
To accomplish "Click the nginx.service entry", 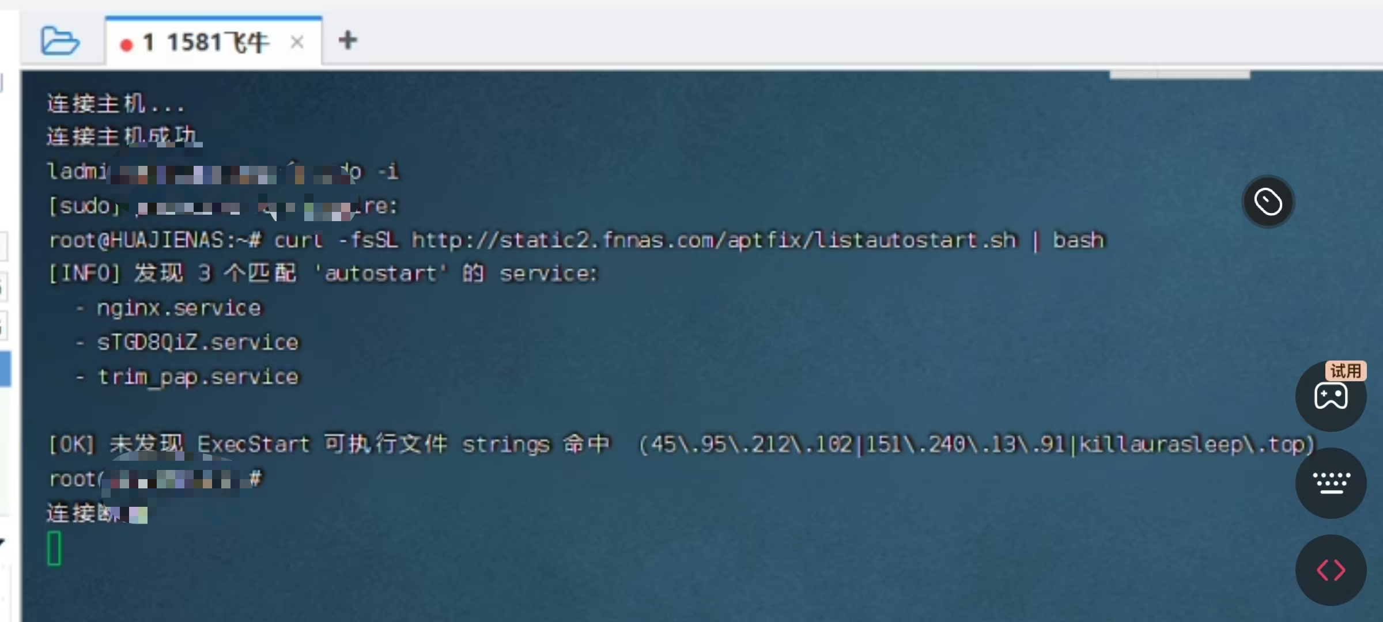I will [179, 308].
